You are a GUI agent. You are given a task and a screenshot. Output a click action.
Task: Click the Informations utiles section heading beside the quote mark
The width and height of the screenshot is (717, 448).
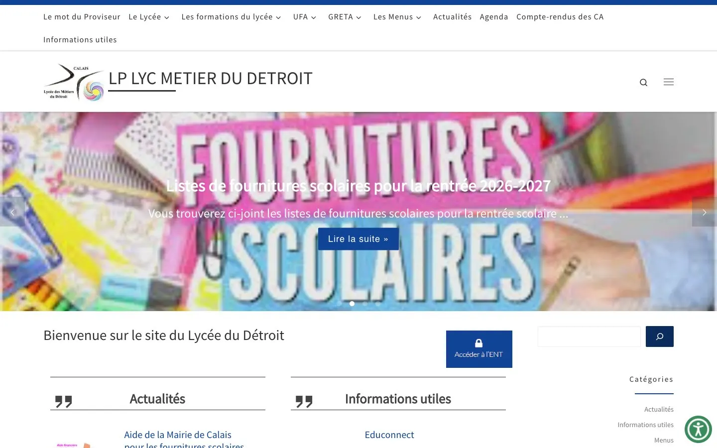pos(398,399)
